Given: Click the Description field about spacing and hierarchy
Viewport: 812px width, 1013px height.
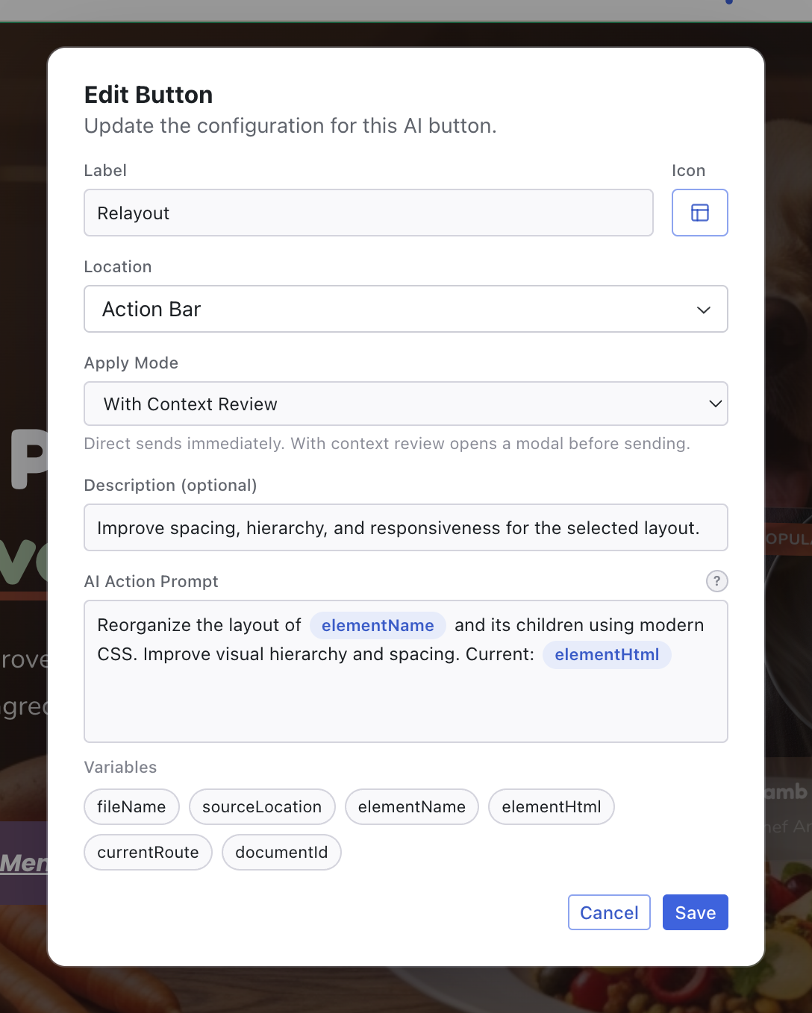Looking at the screenshot, I should click(x=405, y=527).
